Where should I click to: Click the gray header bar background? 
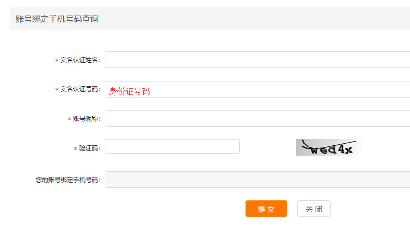click(x=254, y=19)
